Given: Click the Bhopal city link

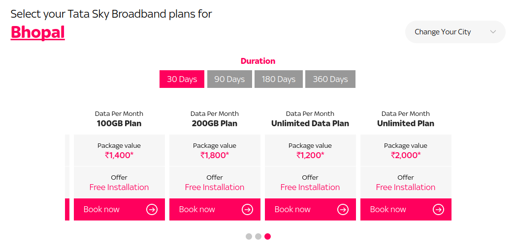Looking at the screenshot, I should (38, 32).
